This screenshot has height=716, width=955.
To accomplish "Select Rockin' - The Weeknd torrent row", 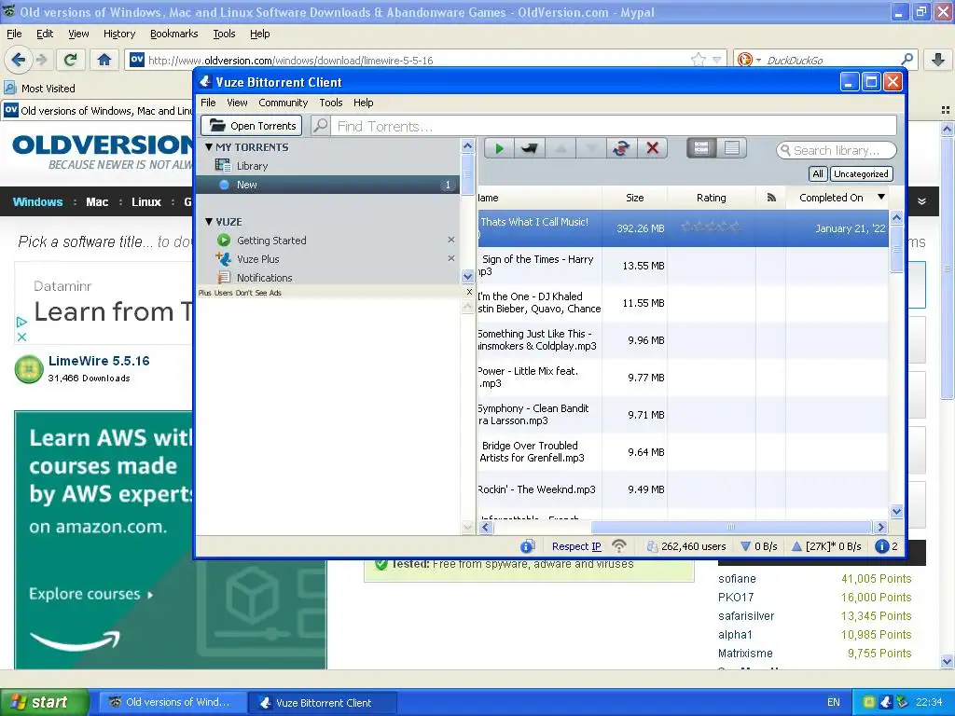I will coord(682,489).
